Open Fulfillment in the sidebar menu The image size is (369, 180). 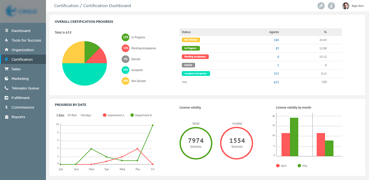pyautogui.click(x=20, y=98)
